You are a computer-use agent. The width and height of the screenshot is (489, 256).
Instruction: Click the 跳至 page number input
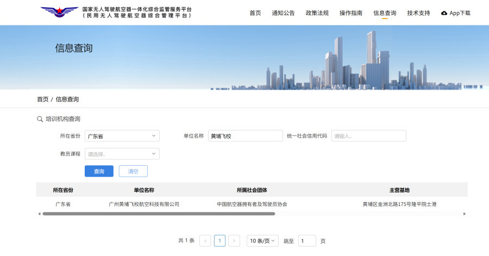[307, 241]
